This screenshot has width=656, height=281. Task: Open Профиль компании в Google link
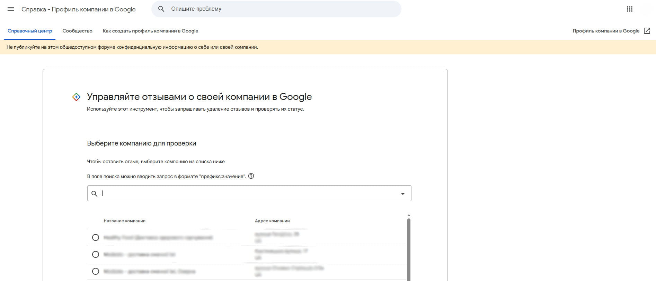(x=606, y=31)
